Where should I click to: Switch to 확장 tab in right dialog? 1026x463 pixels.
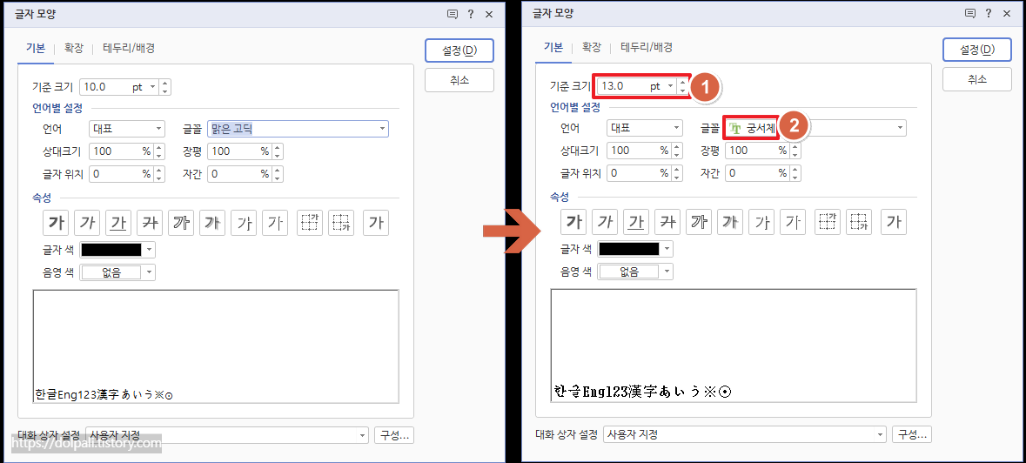[x=591, y=48]
